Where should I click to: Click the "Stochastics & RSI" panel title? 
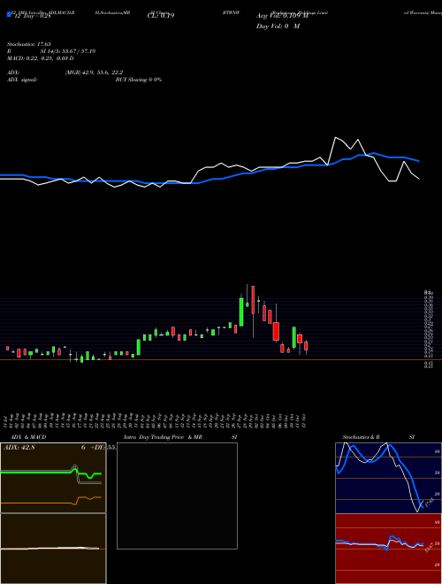[x=378, y=437]
